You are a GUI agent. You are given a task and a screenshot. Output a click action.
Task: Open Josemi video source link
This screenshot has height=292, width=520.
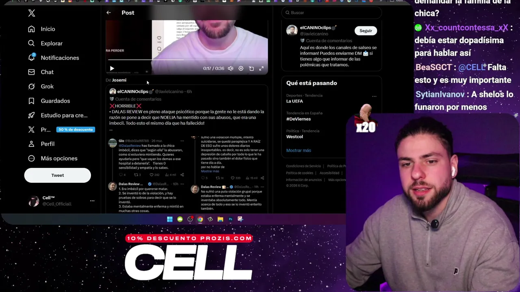click(x=119, y=80)
